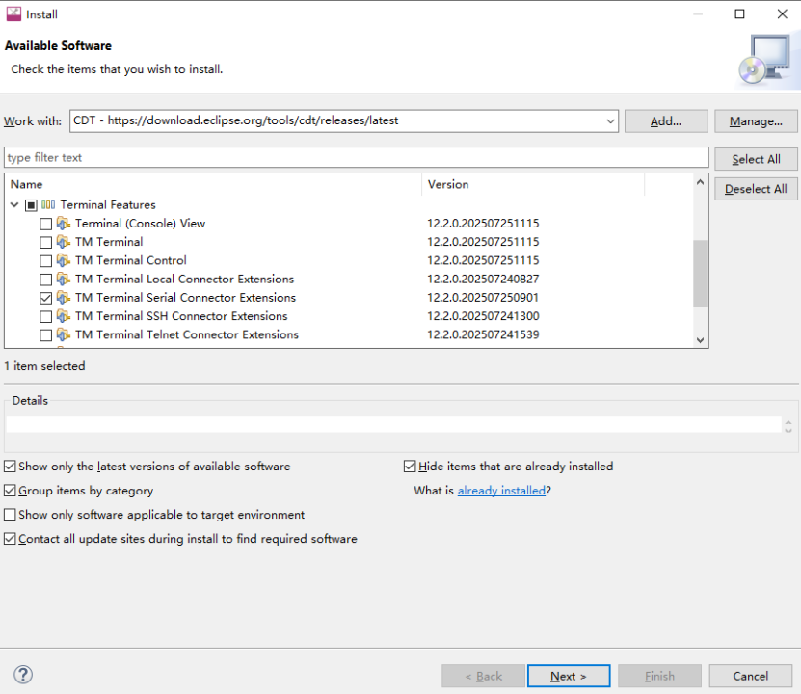Viewport: 801px width, 694px height.
Task: Click the Add... button
Action: pos(666,121)
